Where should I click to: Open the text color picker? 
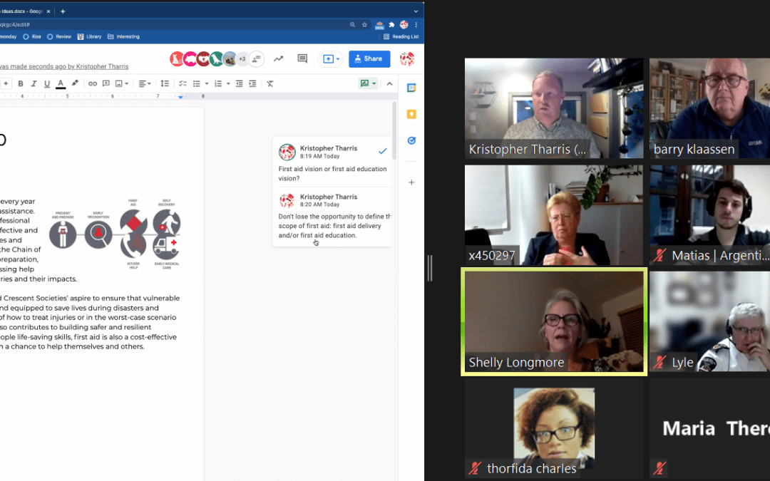(x=61, y=84)
